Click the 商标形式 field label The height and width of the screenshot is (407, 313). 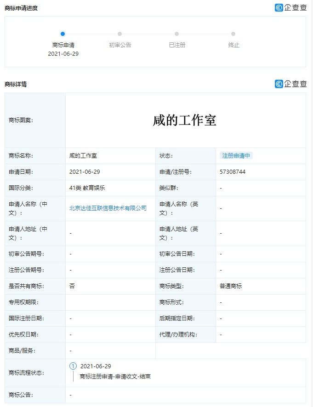(171, 302)
